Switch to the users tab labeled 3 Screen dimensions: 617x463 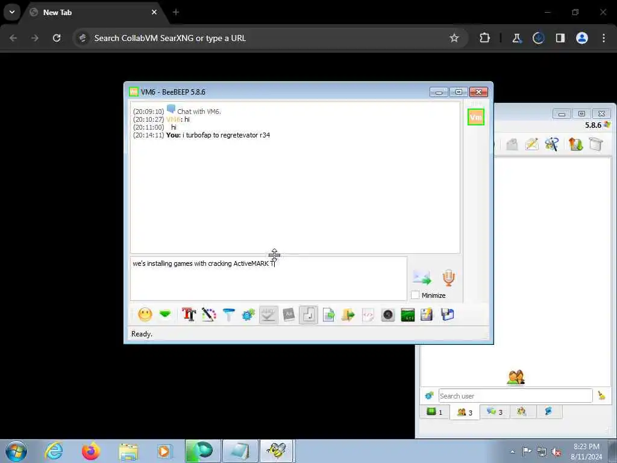[x=465, y=412]
